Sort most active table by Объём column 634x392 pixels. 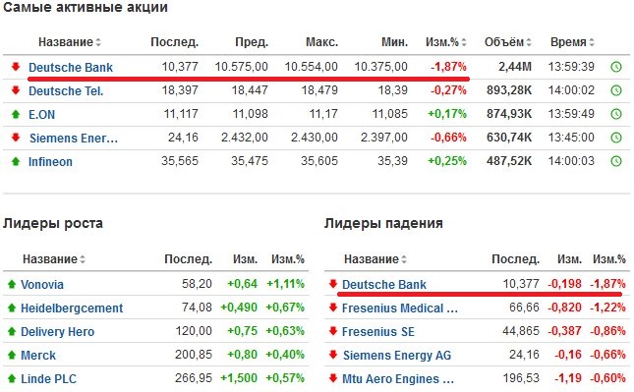point(508,42)
